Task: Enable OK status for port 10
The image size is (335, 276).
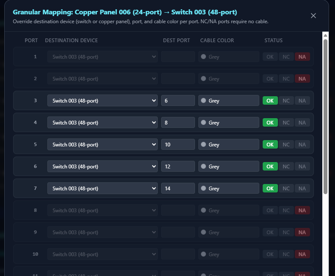Action: (x=270, y=254)
